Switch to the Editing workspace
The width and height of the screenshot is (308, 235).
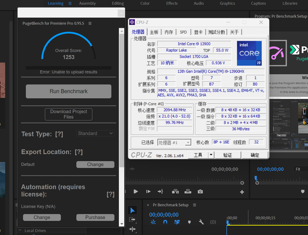[x=118, y=3]
